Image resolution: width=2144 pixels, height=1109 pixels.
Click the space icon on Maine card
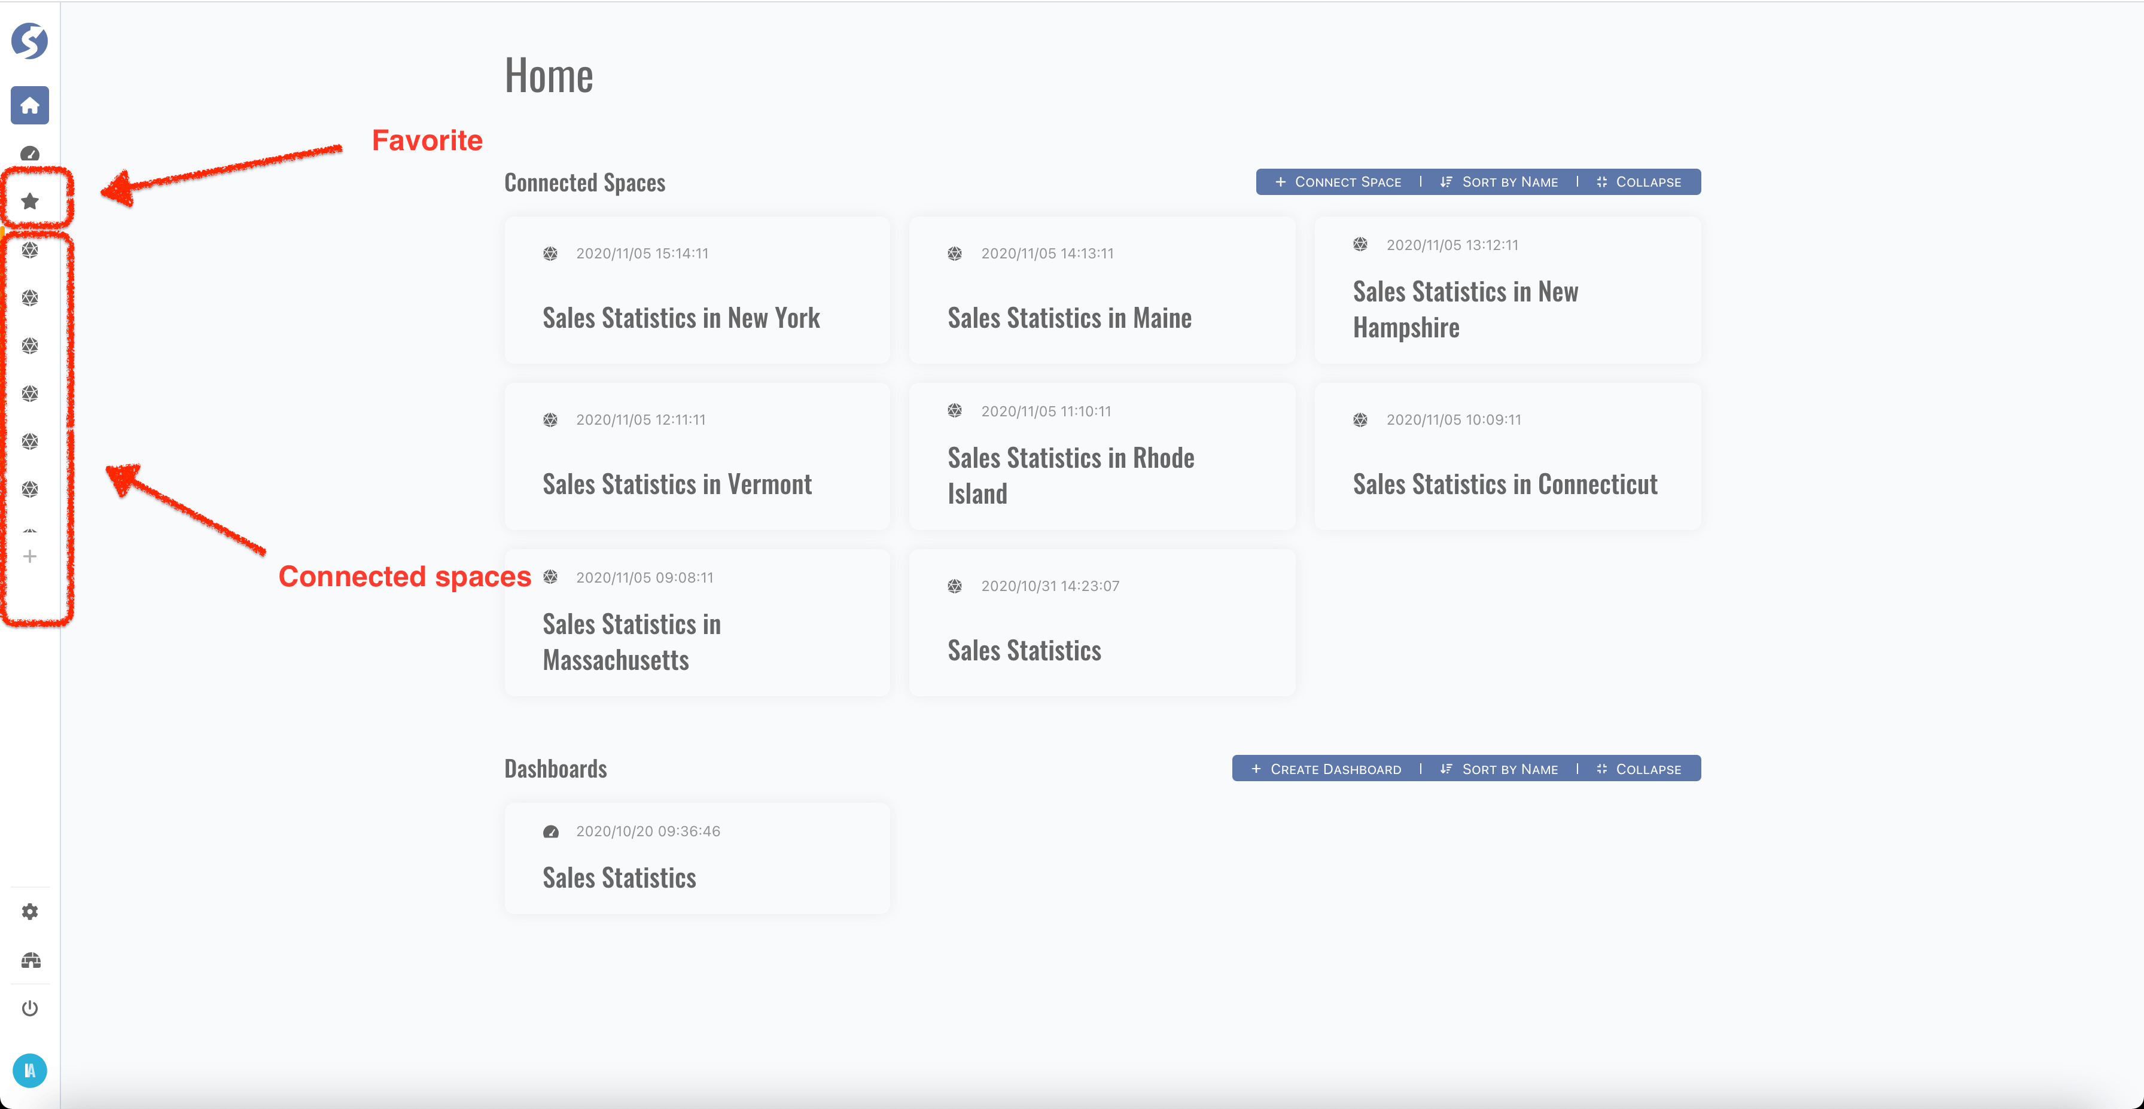coord(955,254)
